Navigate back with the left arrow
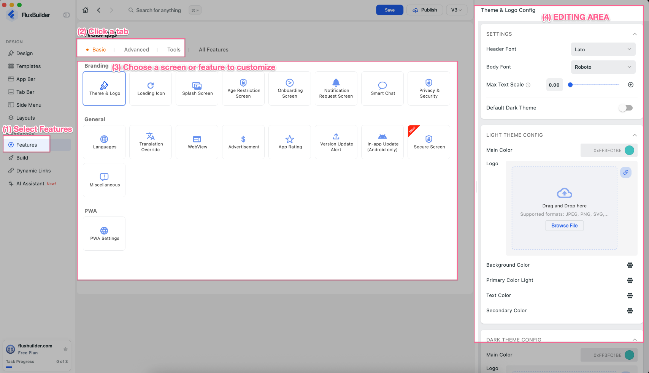649x373 pixels. [x=99, y=10]
